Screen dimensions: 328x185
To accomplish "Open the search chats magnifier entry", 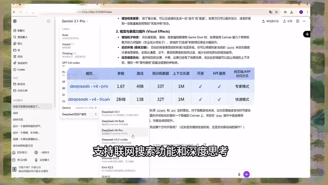I will point(20,37).
